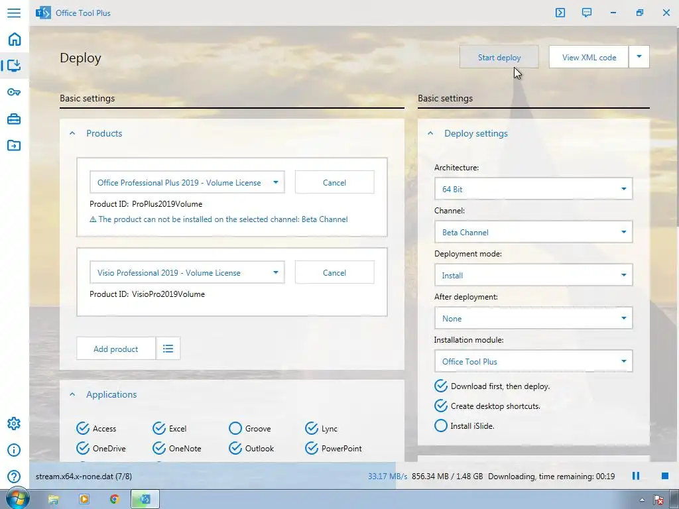
Task: Open the arrow next to View XML code
Action: (639, 57)
